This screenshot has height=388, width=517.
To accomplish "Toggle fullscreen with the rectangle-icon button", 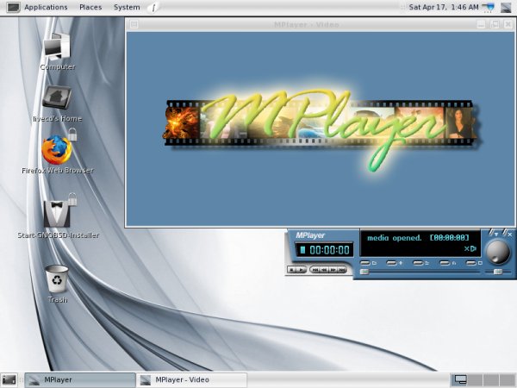I will tap(471, 263).
